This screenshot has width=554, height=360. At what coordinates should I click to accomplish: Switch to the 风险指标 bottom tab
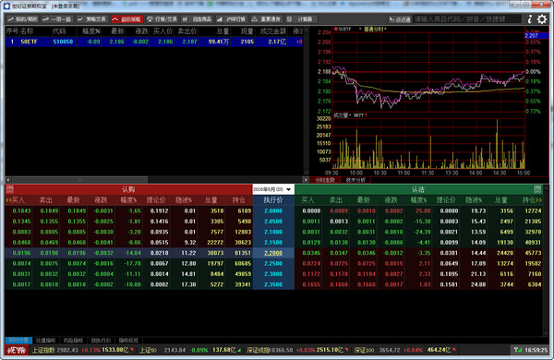click(x=73, y=341)
